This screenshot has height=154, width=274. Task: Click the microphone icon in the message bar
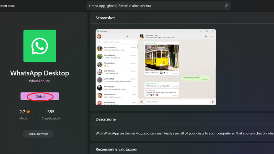coord(213,102)
